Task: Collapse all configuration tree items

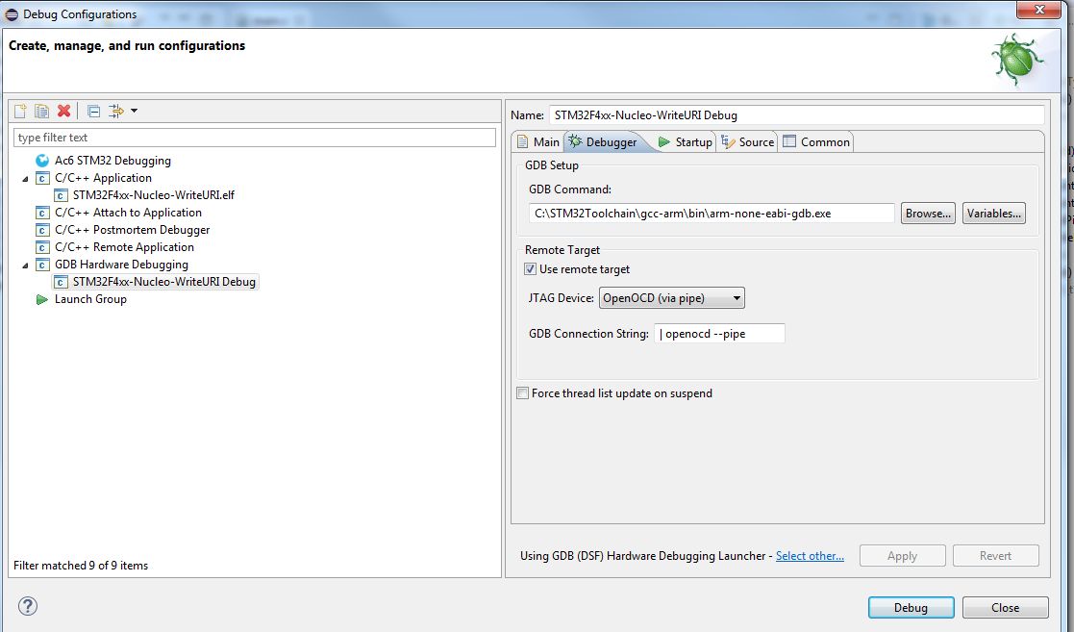Action: click(93, 112)
